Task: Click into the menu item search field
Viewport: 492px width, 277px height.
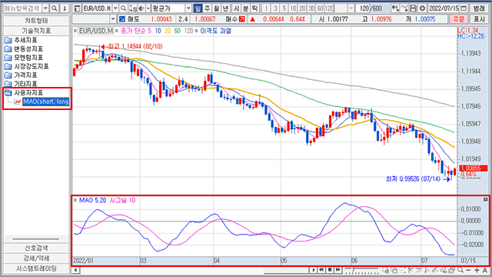Action: click(22, 8)
